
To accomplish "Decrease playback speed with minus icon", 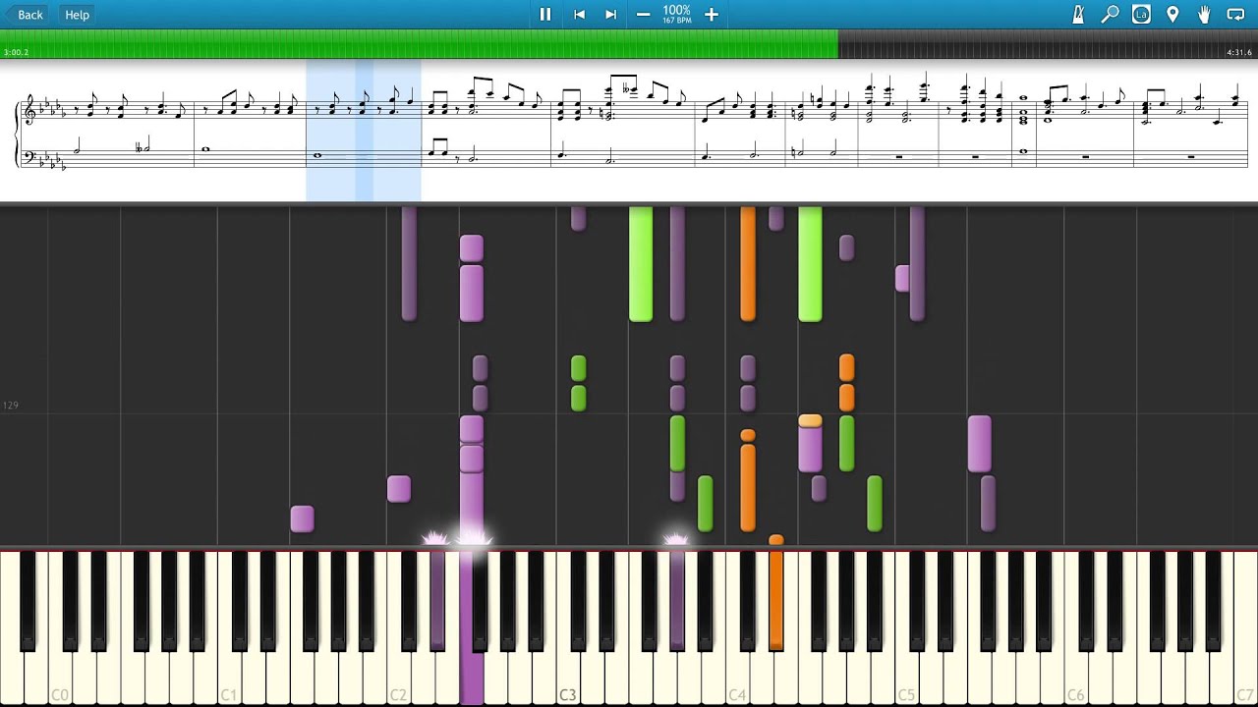I will [643, 15].
